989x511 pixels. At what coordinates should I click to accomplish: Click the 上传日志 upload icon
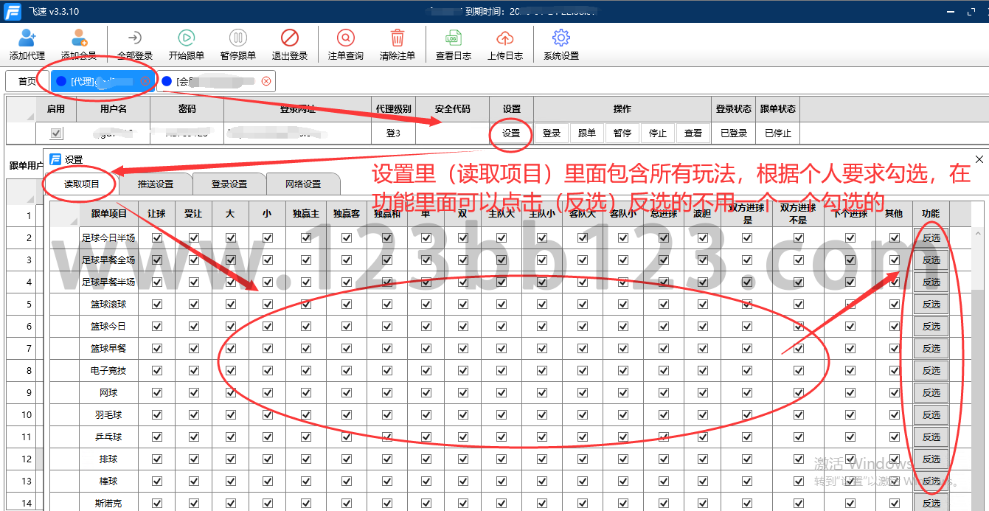[x=505, y=38]
